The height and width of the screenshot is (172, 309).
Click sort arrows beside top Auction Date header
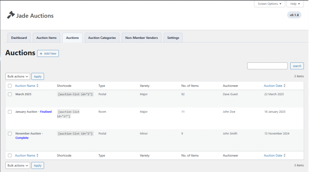point(285,86)
